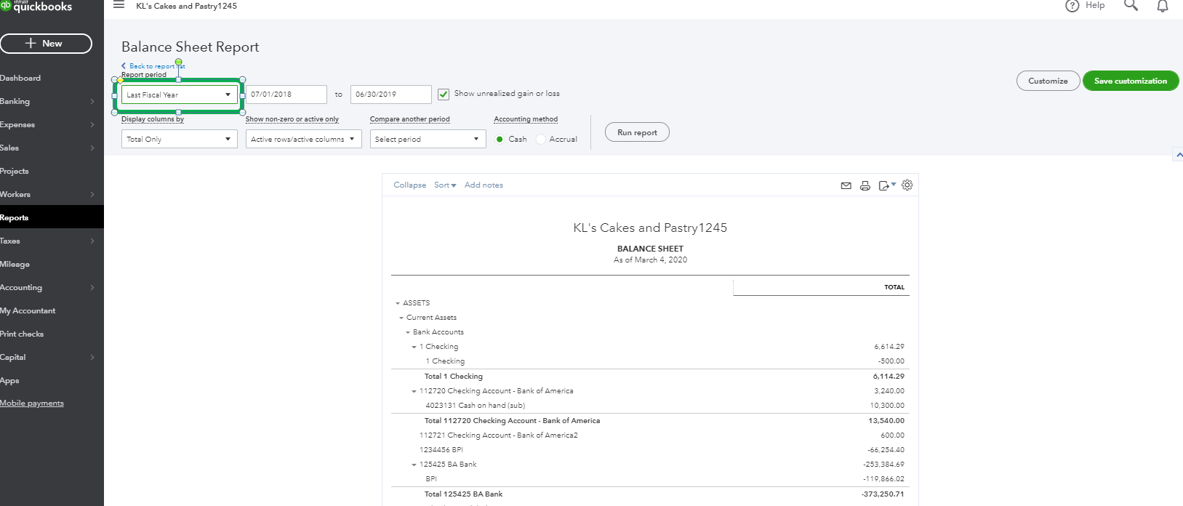
Task: Open the Last Fiscal Year period dropdown
Action: pos(179,95)
